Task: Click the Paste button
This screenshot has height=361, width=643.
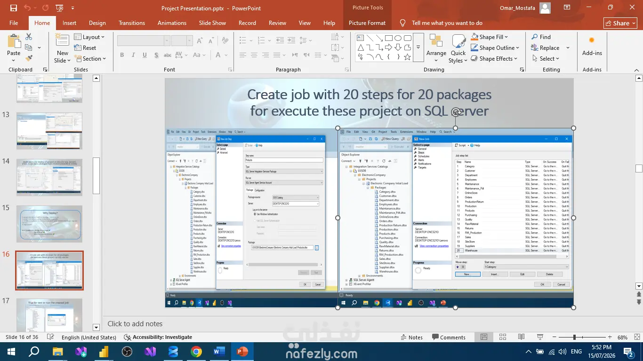Action: (14, 48)
